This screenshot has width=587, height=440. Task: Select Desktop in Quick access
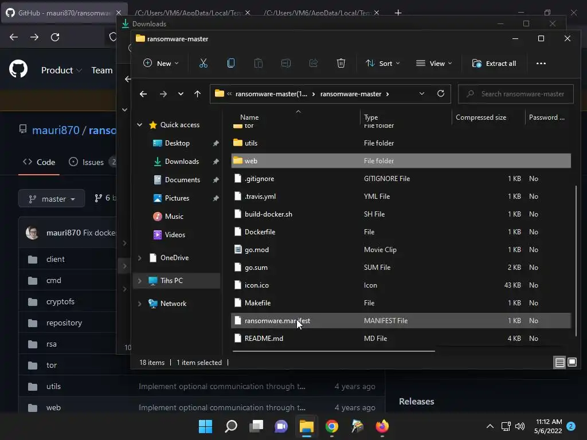point(177,143)
